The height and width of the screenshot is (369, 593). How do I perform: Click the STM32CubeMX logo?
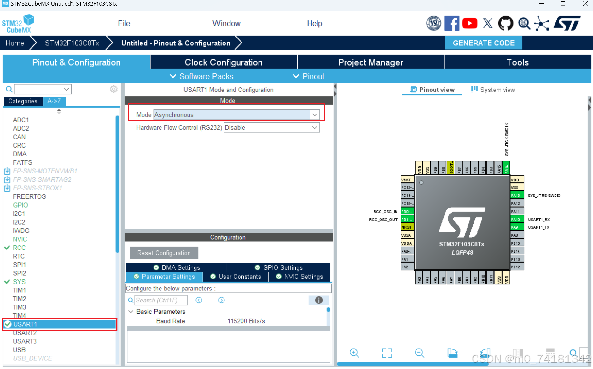[x=18, y=24]
